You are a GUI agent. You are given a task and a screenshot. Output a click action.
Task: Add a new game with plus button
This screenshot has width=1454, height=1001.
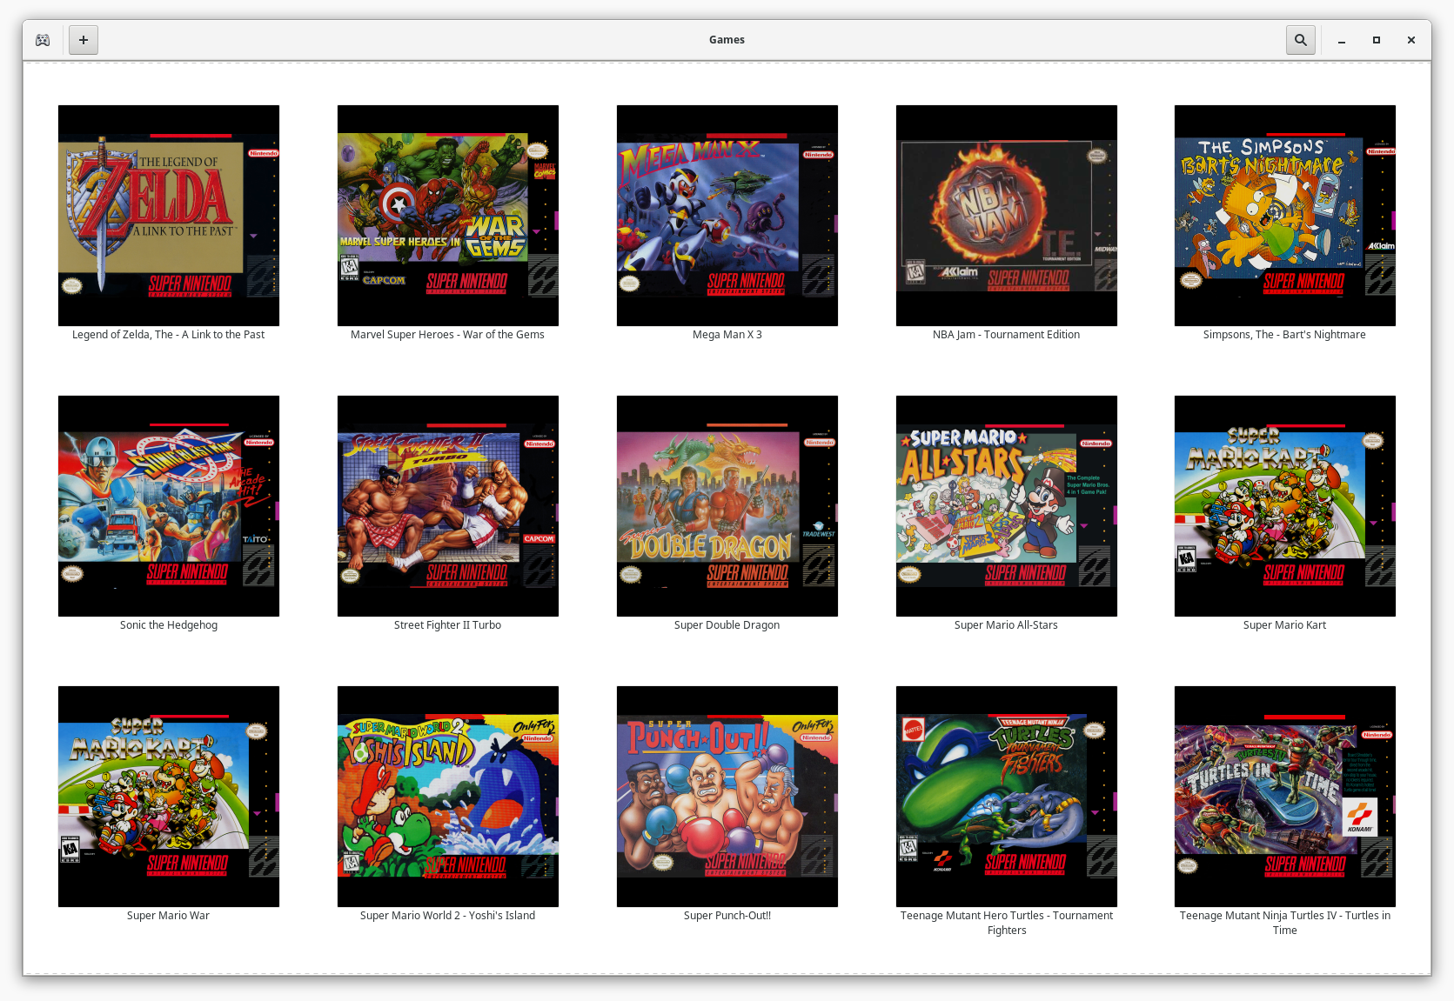(x=84, y=40)
